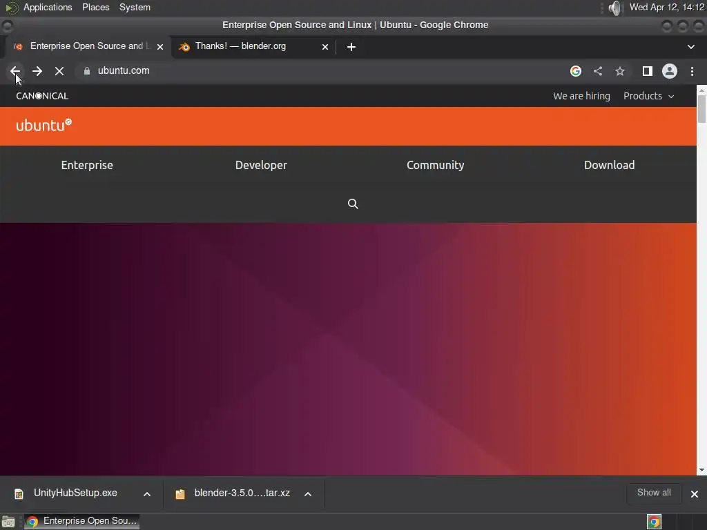The width and height of the screenshot is (707, 530).
Task: Click the We are hiring link
Action: tap(581, 96)
